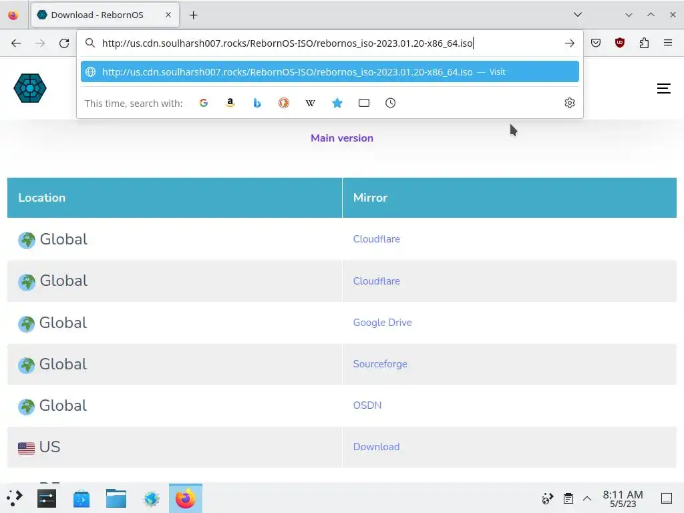
Task: Open the site hamburger menu
Action: (x=663, y=89)
